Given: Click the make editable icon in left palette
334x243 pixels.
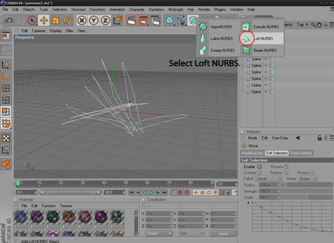Looking at the screenshot, I should 6,50.
